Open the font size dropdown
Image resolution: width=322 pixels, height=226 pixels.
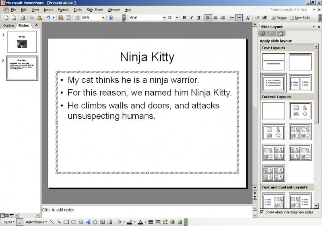(177, 18)
